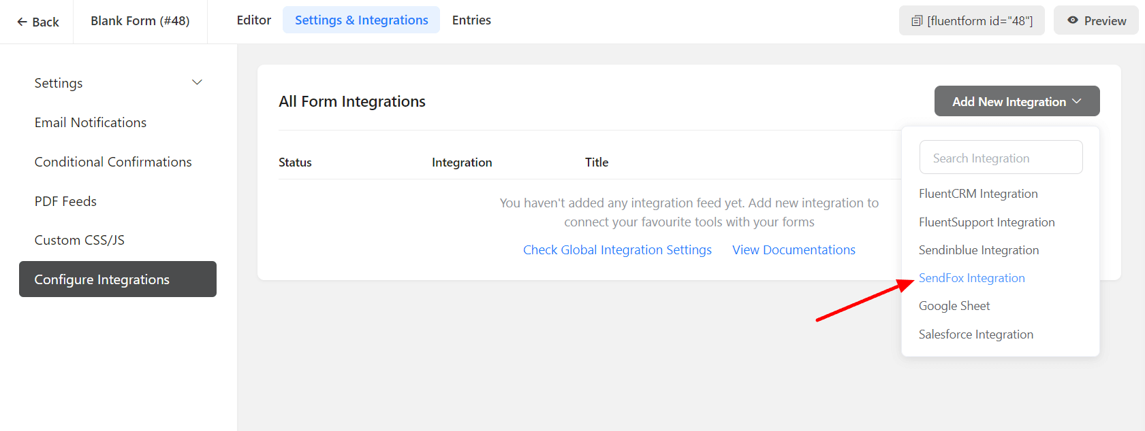
Task: Click the Preview eye icon
Action: pos(1072,20)
